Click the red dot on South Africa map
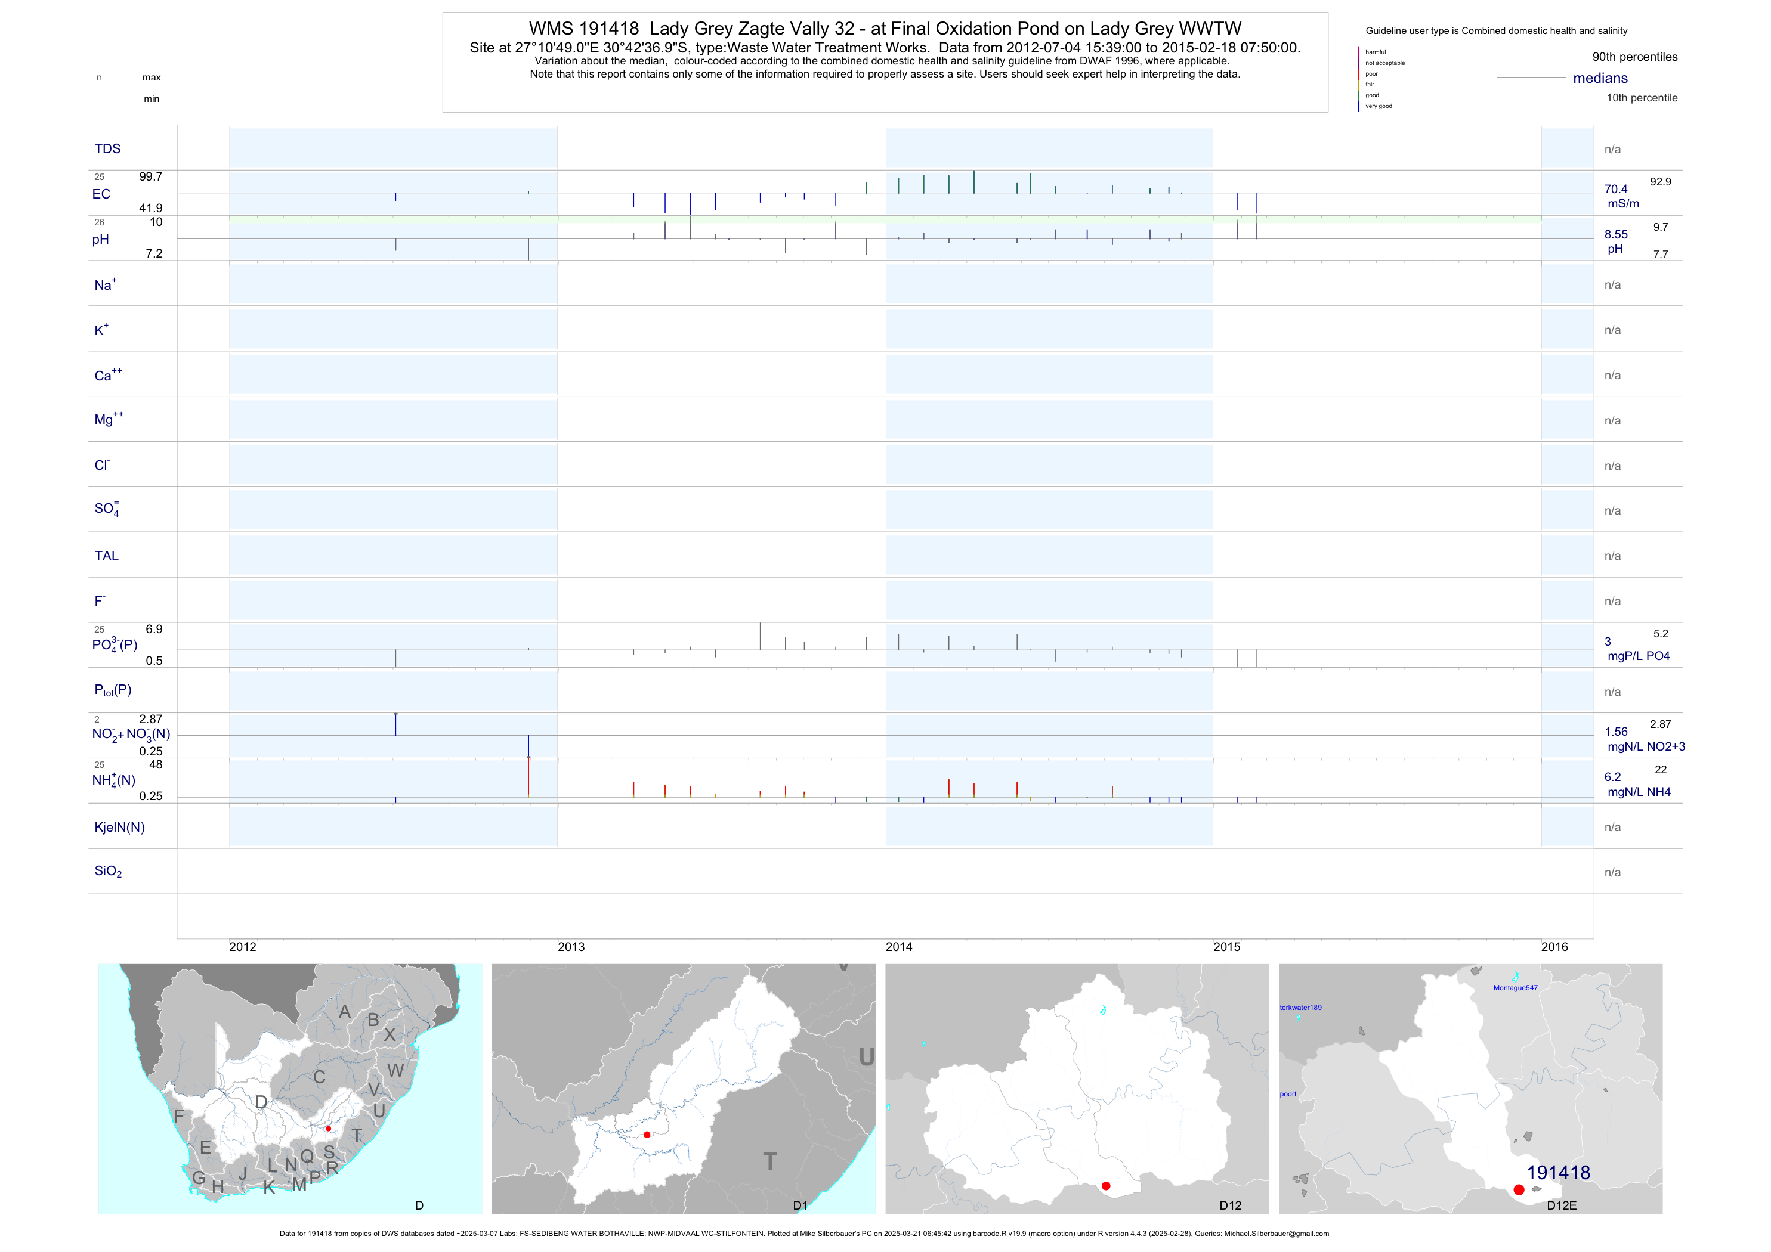The image size is (1771, 1252). tap(328, 1129)
